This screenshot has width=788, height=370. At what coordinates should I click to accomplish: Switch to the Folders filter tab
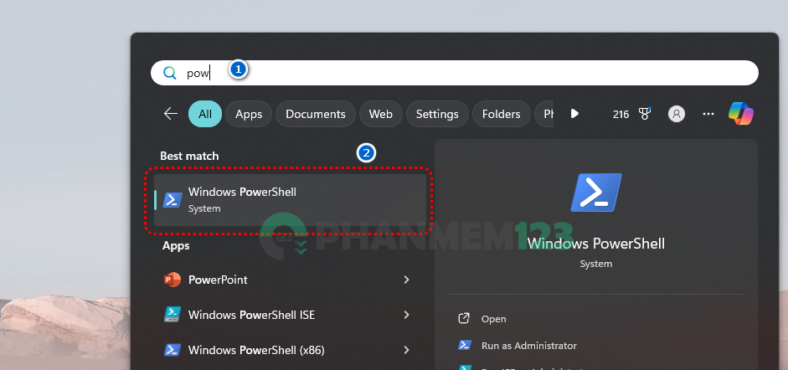click(x=501, y=114)
